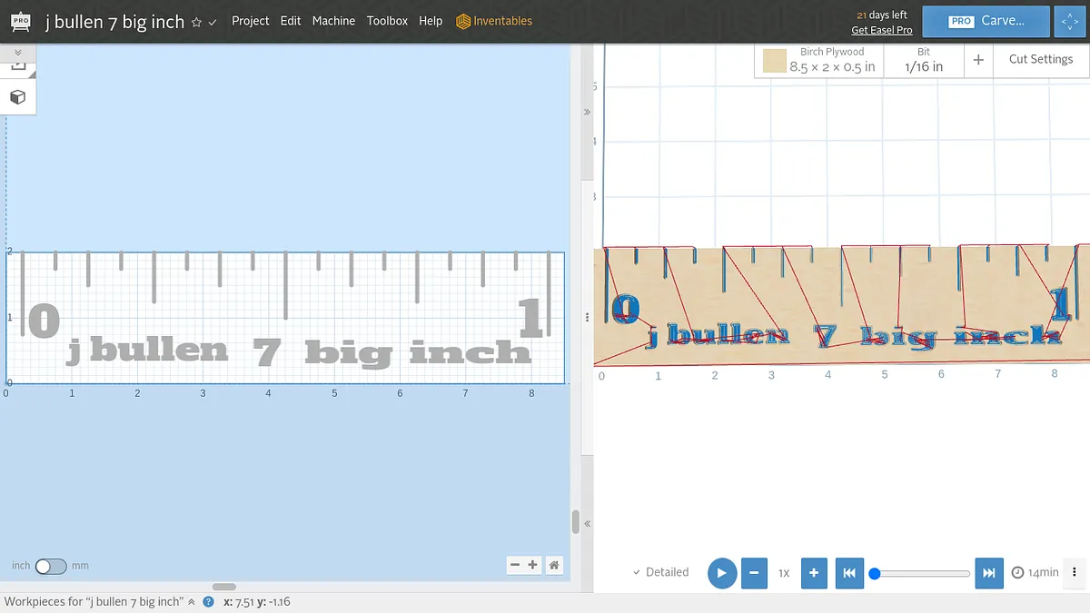Screen dimensions: 1090x613
Task: Open the 3D cube tool in sidebar
Action: (17, 97)
